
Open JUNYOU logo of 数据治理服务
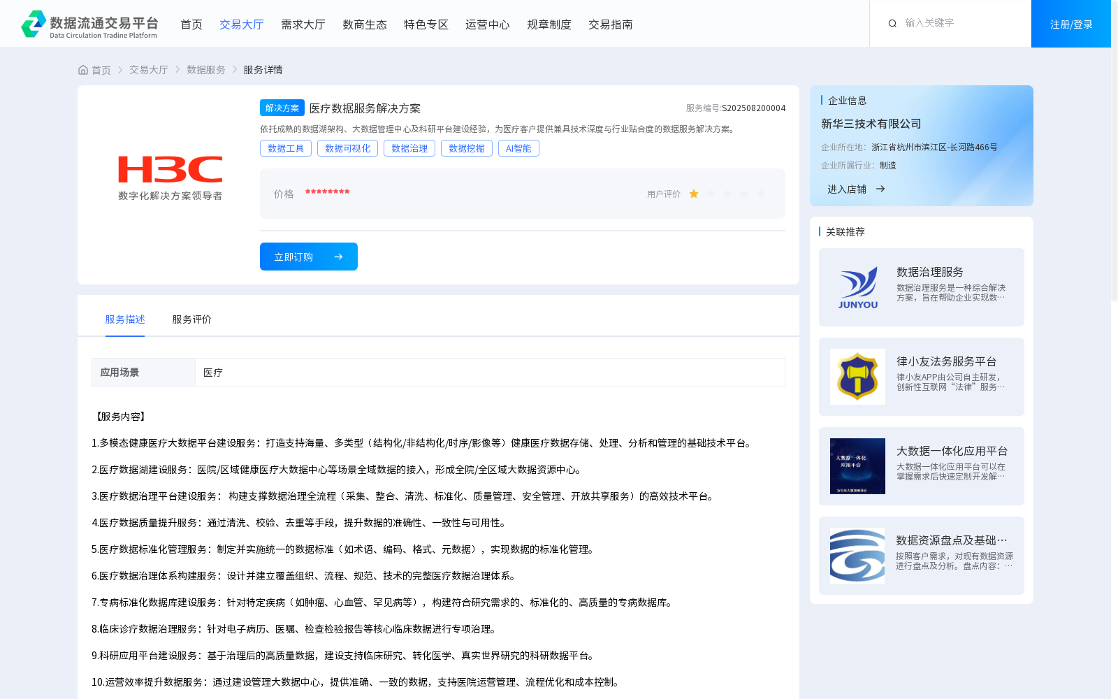857,287
